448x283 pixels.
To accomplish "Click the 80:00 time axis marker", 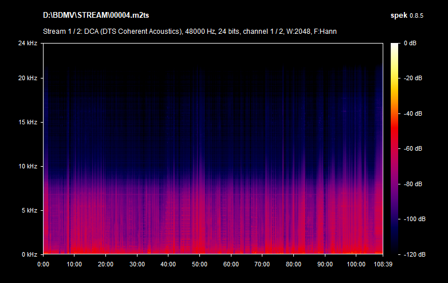I will [293, 265].
